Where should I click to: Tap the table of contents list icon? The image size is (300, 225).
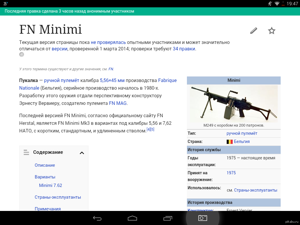[x=26, y=152]
